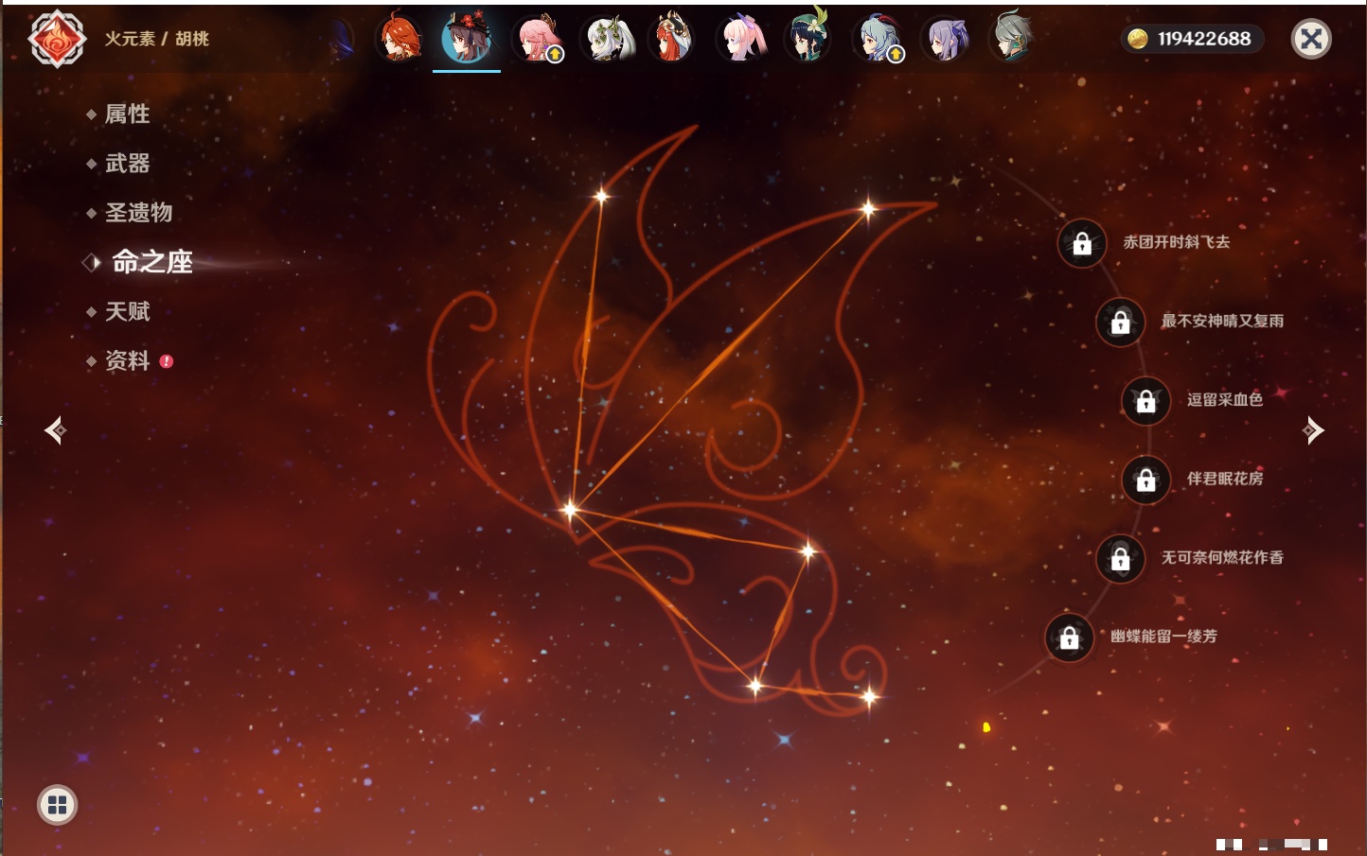Click the label 幽蝶能留一缕芳
This screenshot has height=856, width=1367.
(x=1163, y=636)
